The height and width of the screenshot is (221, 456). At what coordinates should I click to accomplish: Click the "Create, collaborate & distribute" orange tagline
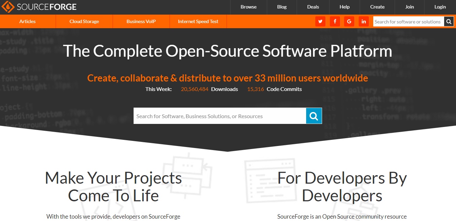pos(227,78)
